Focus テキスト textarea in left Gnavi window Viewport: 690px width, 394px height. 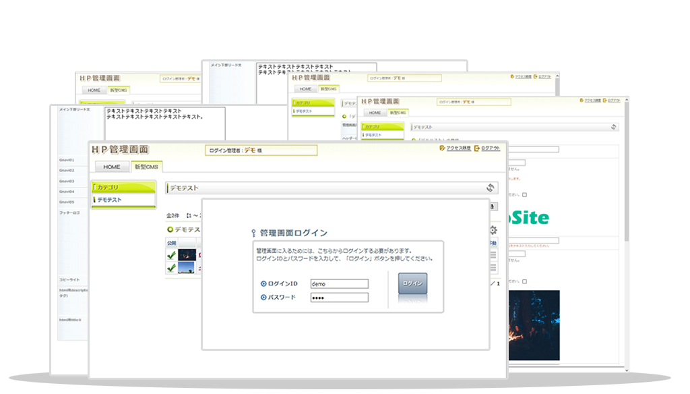coord(165,124)
